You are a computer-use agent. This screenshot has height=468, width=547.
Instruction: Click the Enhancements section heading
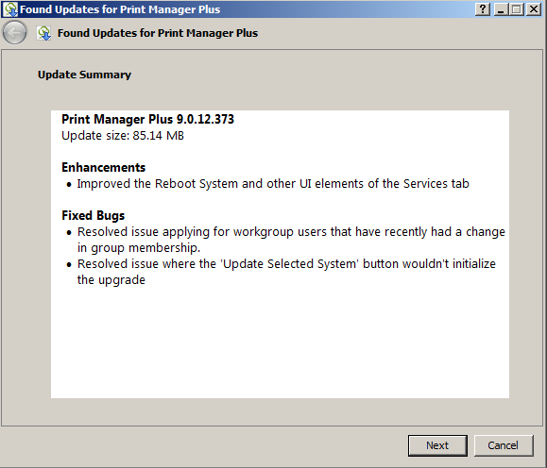click(x=103, y=168)
